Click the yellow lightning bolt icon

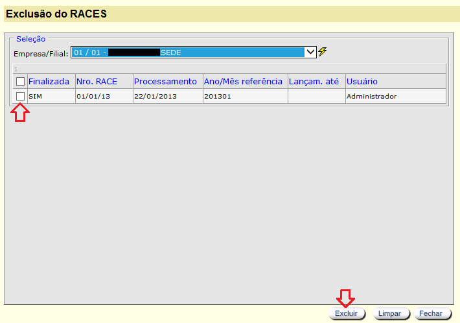coord(323,52)
